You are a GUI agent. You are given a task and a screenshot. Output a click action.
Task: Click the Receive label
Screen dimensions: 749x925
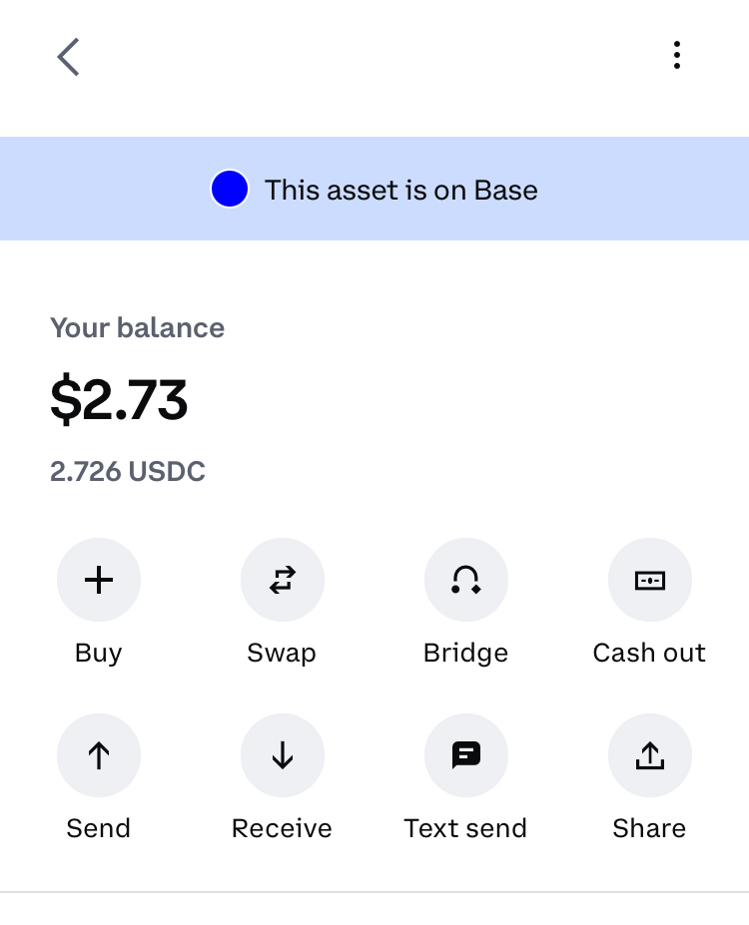[283, 828]
